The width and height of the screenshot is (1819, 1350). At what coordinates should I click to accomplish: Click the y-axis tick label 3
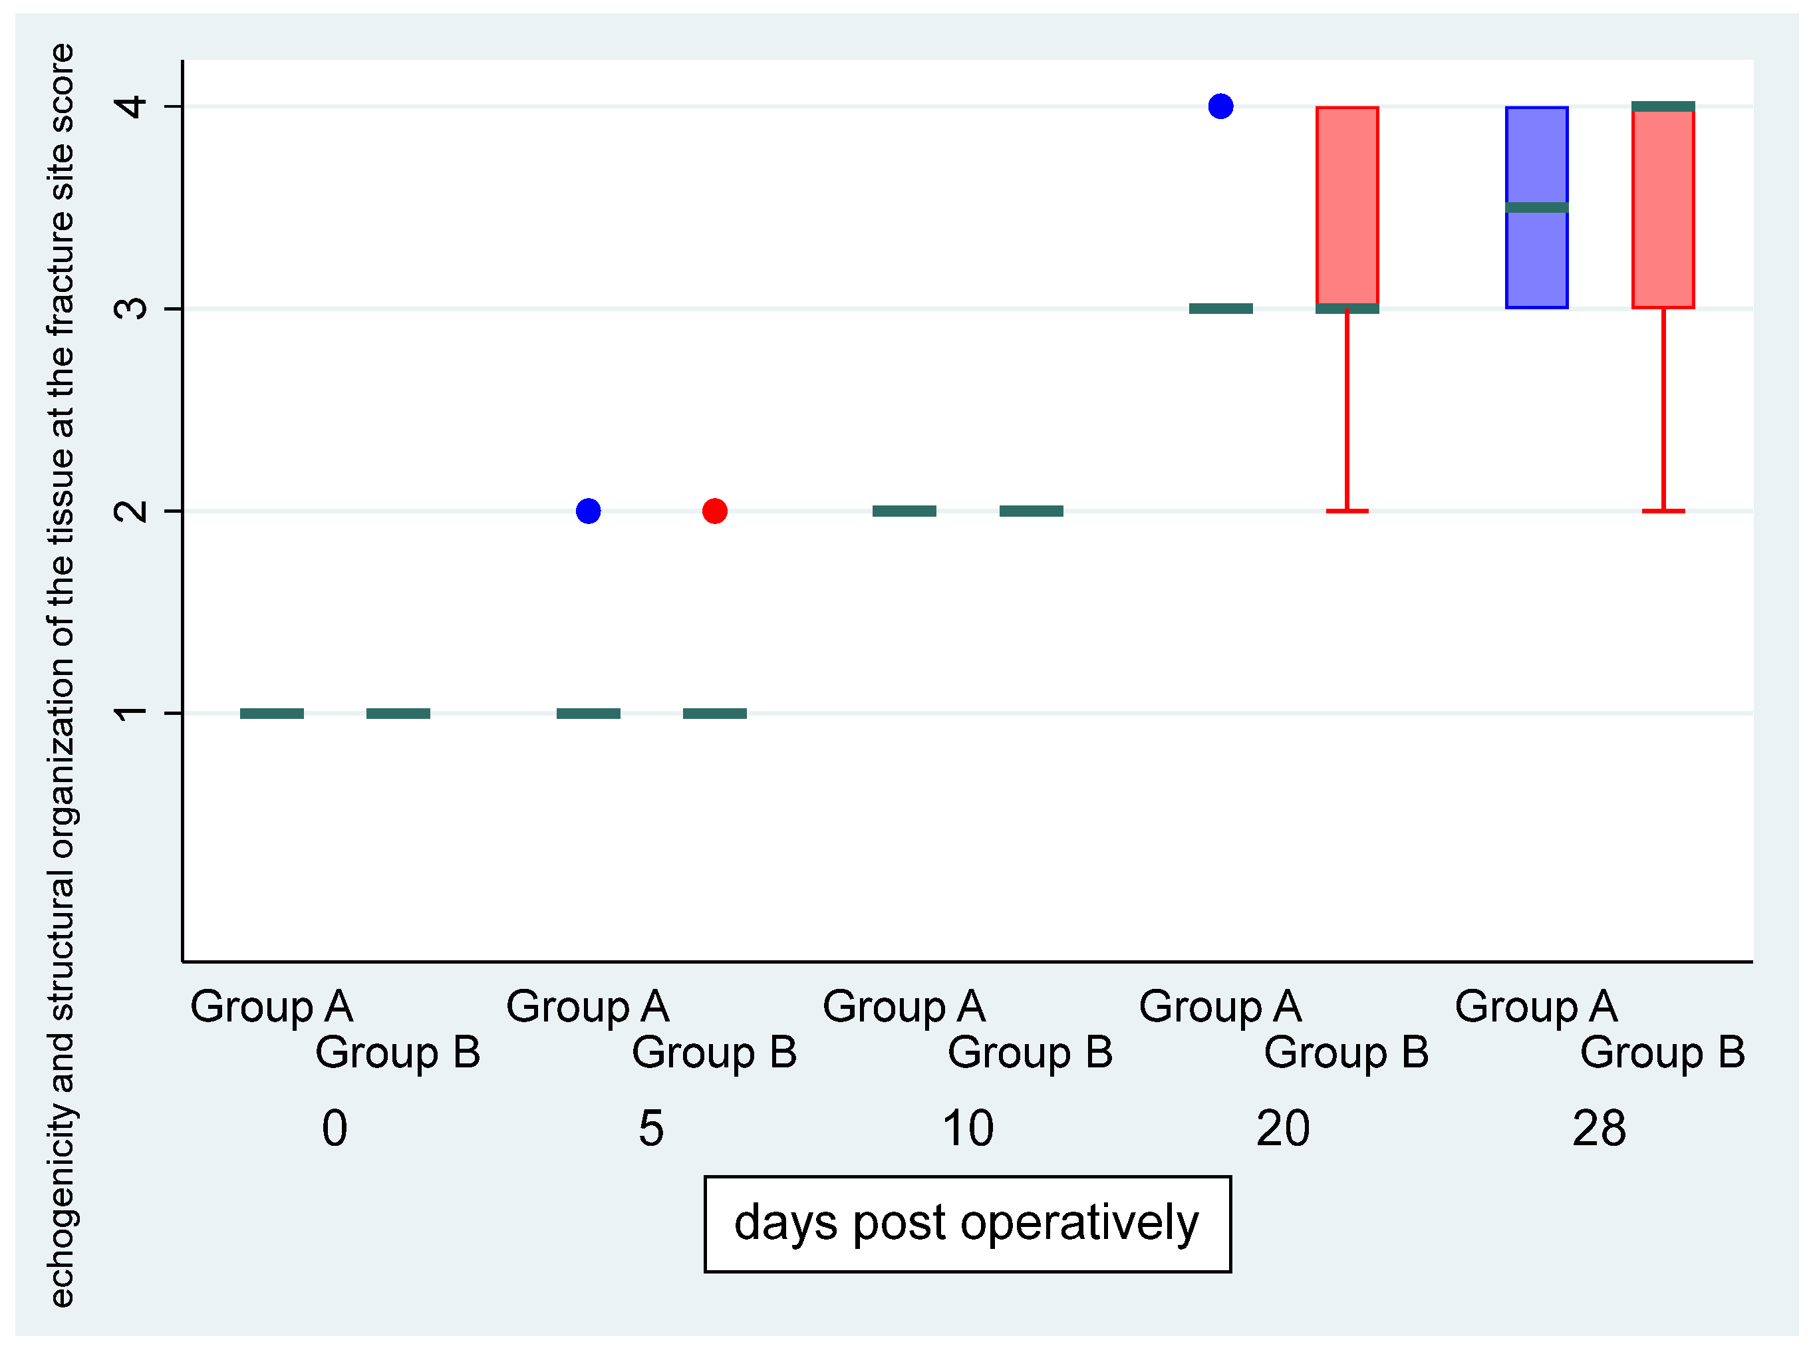[132, 309]
